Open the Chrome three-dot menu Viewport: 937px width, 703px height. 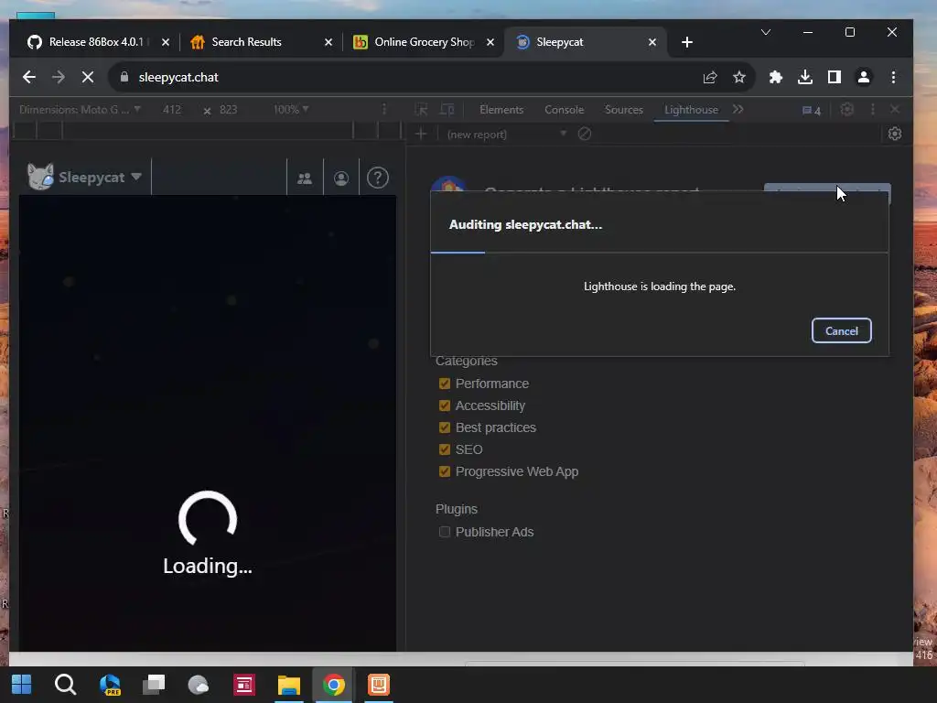[893, 77]
